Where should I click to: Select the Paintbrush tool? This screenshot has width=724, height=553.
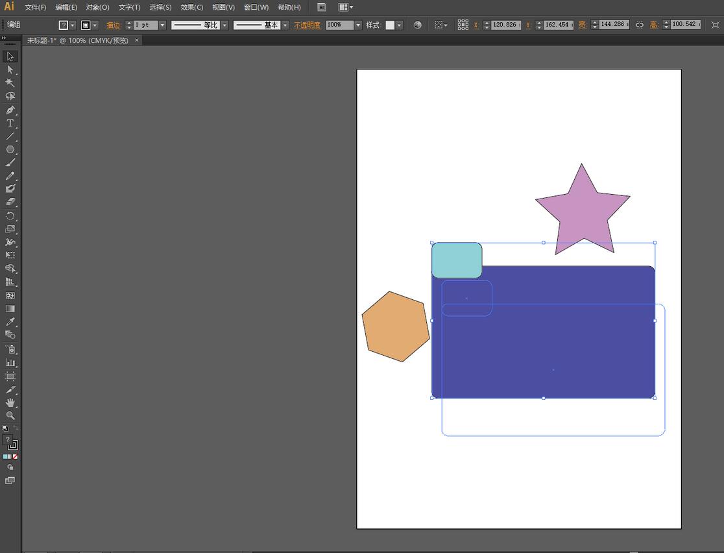coord(10,163)
